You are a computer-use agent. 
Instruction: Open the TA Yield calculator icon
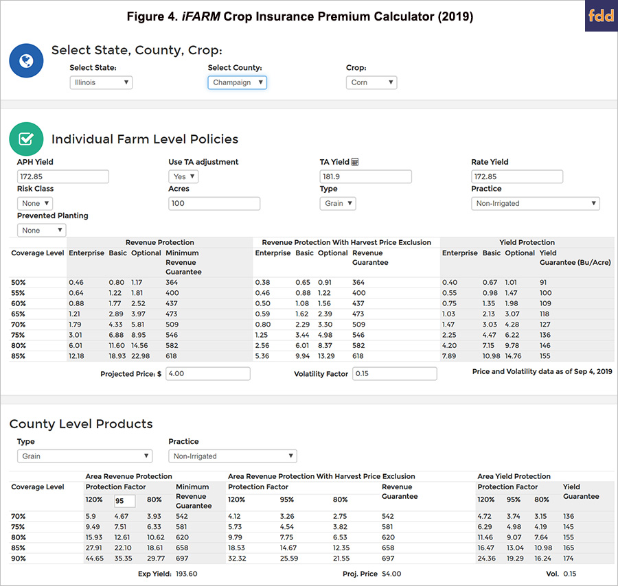pyautogui.click(x=355, y=162)
